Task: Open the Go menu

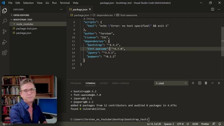Action: click(47, 3)
